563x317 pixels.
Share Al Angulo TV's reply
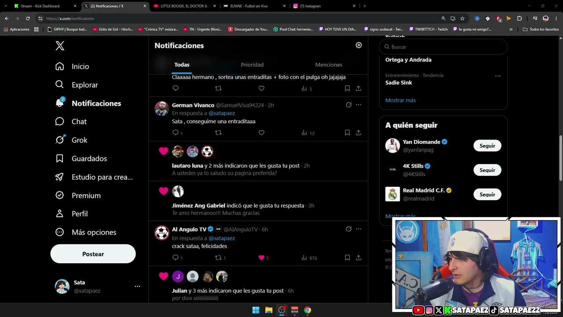[x=358, y=258]
